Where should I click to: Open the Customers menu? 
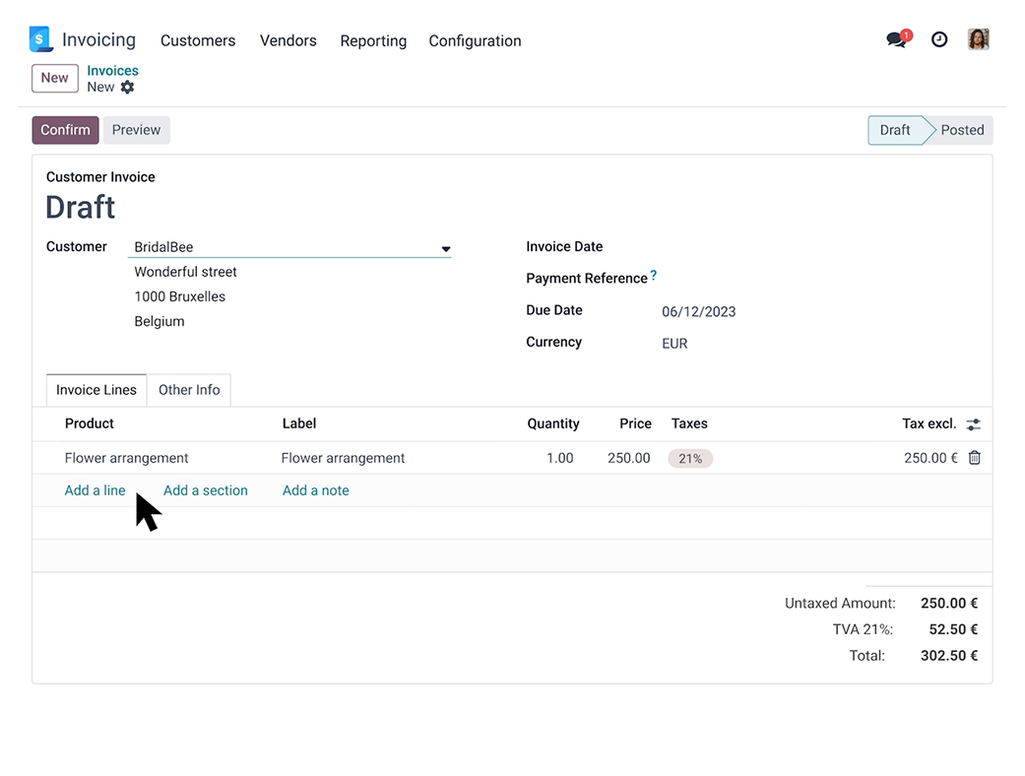(x=198, y=41)
